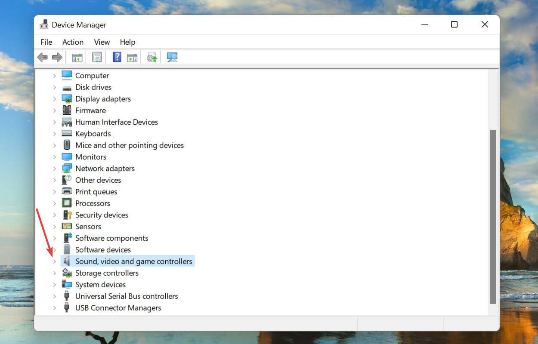Expand Universal Serial Bus controllers arrow
This screenshot has height=344, width=538.
tap(54, 296)
